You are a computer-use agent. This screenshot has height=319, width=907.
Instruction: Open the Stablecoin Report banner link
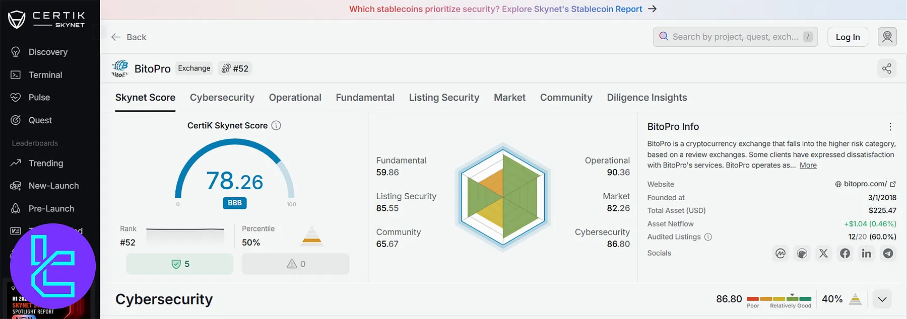496,9
